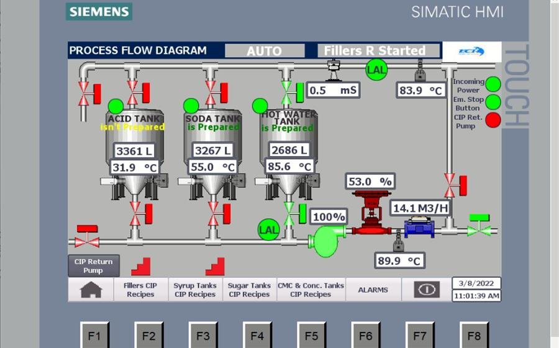Viewport: 559px width, 348px height.
Task: Click the green outlet valve below Hot Water Tank
Action: pos(294,214)
